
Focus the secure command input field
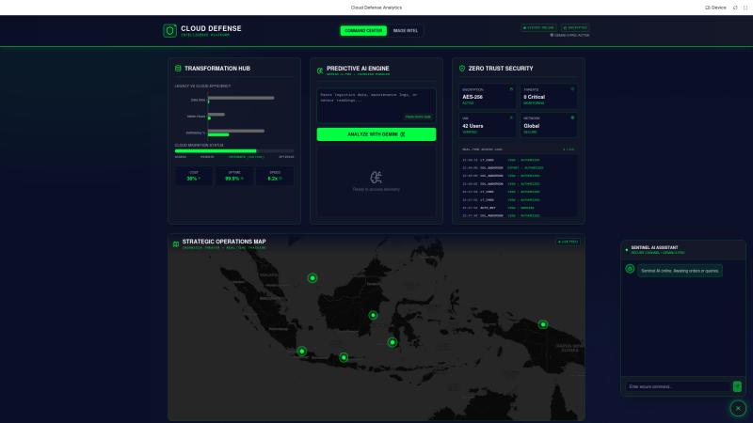[x=678, y=386]
